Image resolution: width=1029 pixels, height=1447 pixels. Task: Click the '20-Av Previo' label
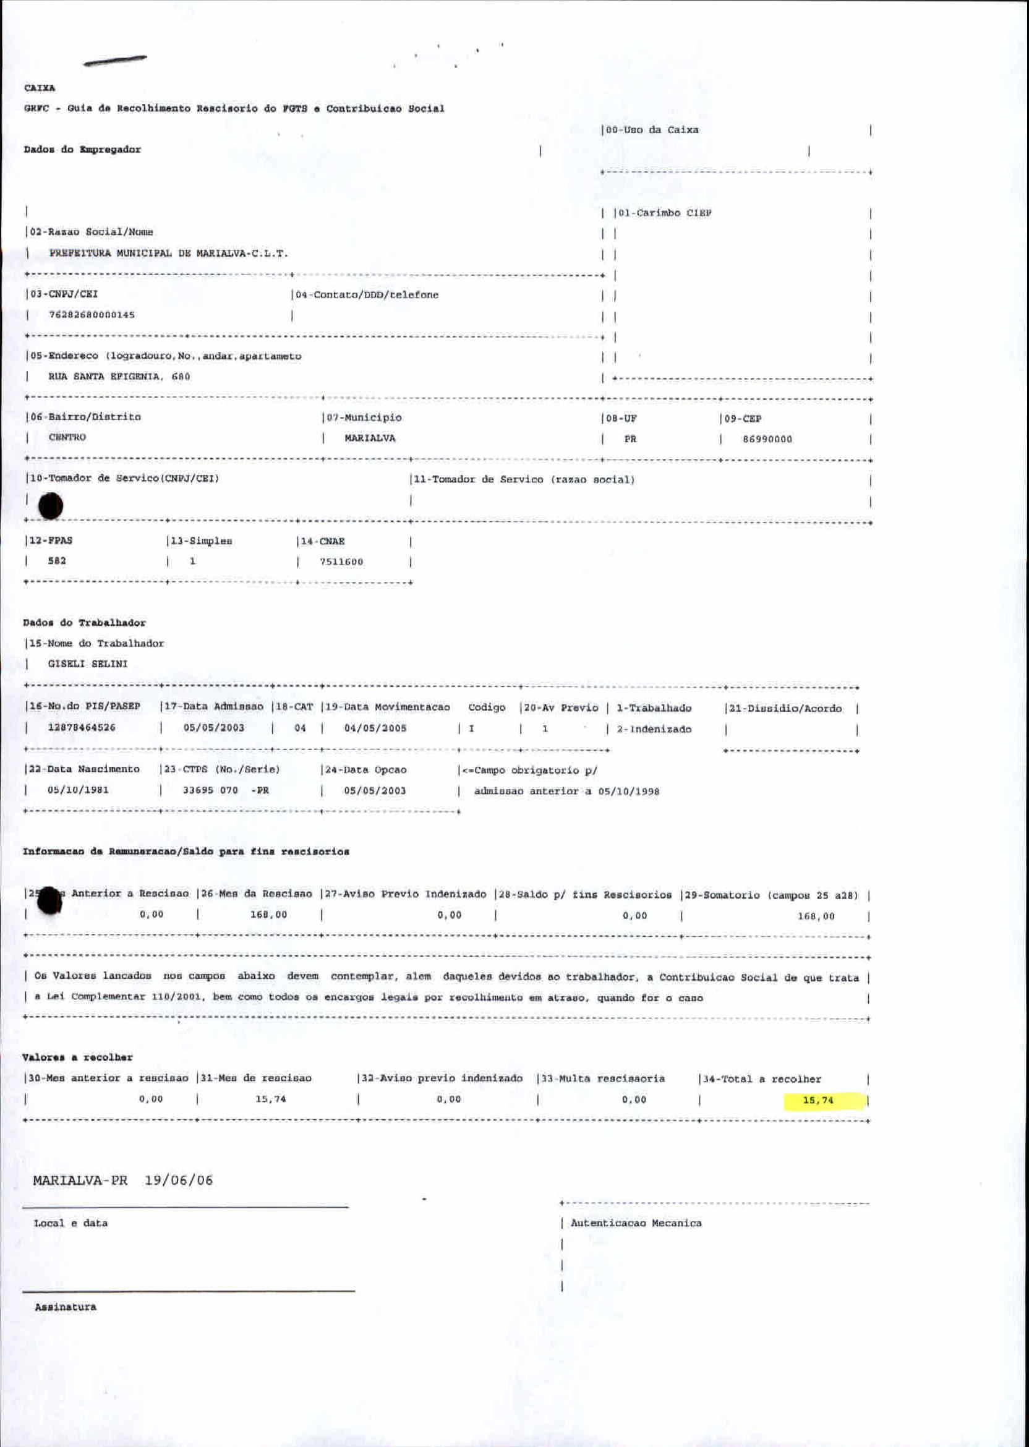pos(561,707)
